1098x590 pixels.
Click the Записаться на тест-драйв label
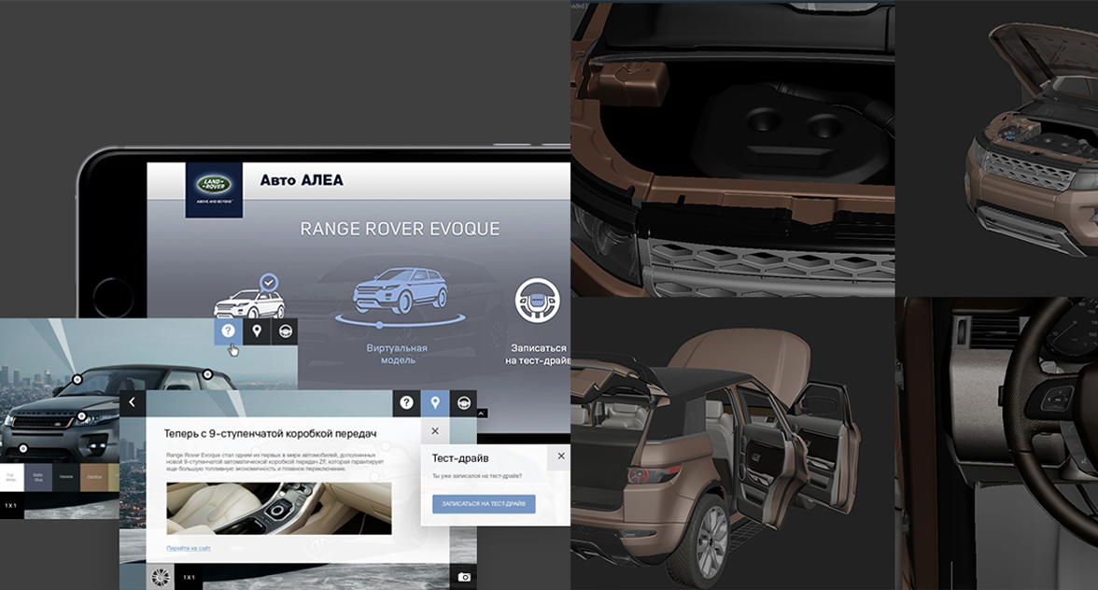pyautogui.click(x=537, y=354)
